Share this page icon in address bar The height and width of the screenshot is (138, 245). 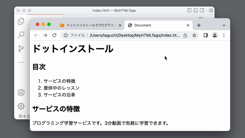[x=185, y=35]
